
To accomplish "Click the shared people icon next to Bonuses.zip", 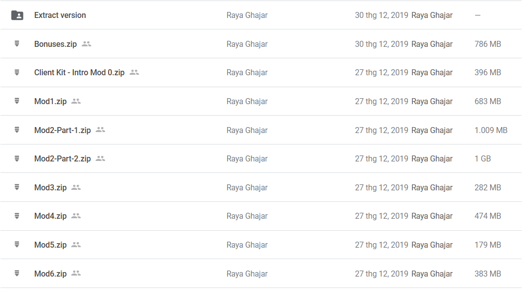I will 87,44.
